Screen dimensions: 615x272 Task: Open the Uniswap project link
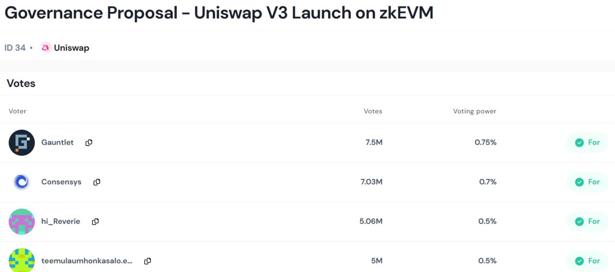click(x=71, y=48)
